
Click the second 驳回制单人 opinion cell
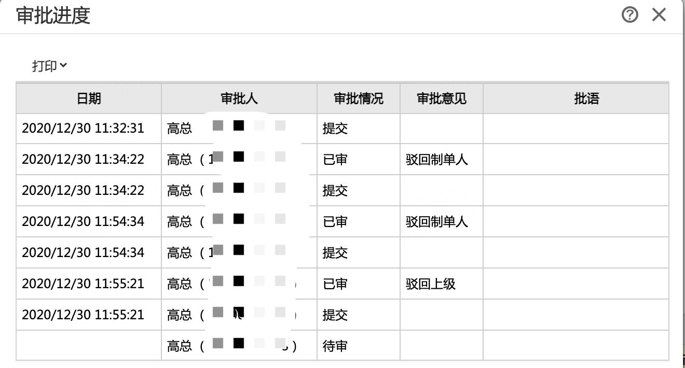(442, 222)
